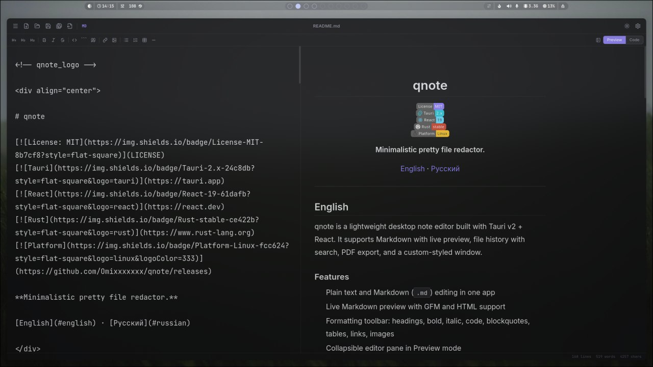Viewport: 653px width, 367px height.
Task: Click the .md inline code in preview
Action: [x=422, y=293]
